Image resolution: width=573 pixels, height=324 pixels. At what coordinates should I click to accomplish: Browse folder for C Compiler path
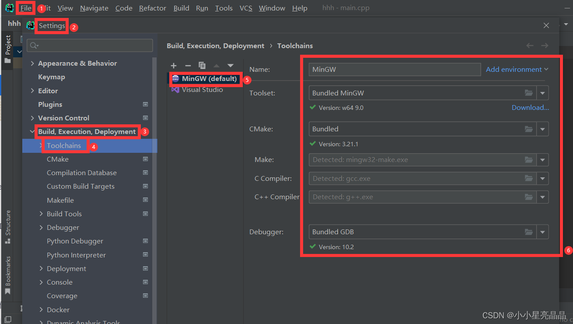[529, 179]
